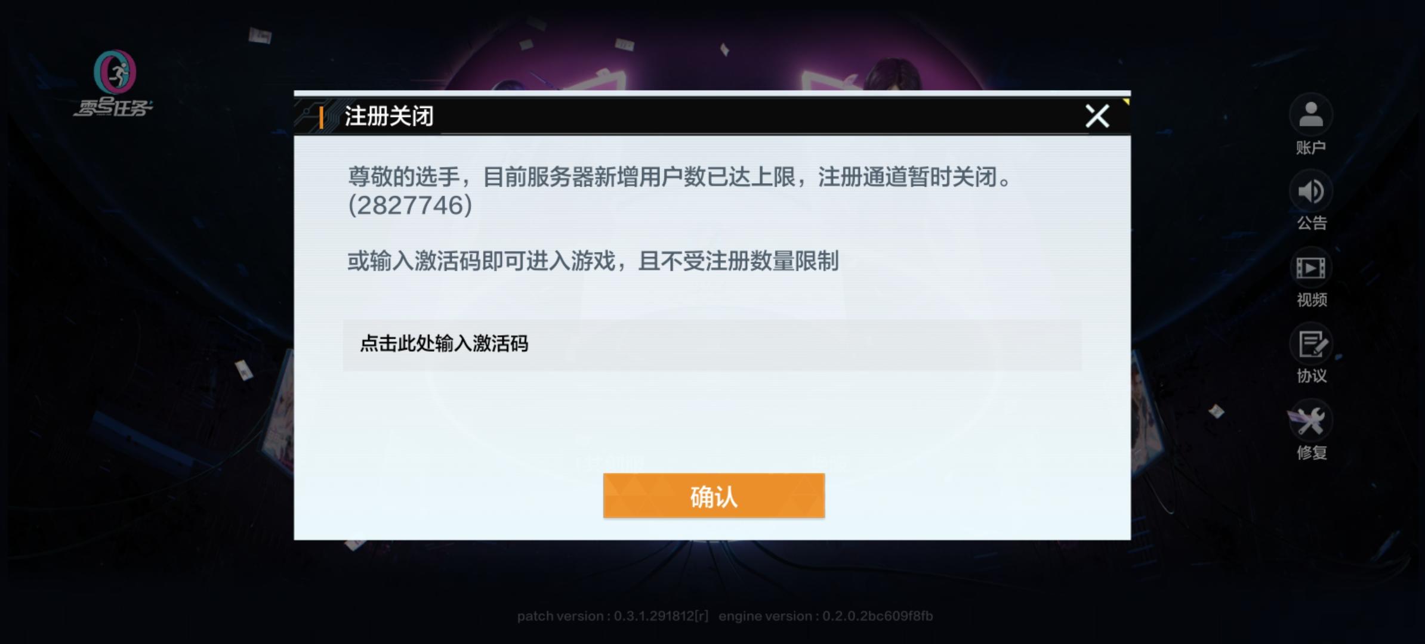
Task: Click the 零号任务 game logo
Action: click(113, 83)
